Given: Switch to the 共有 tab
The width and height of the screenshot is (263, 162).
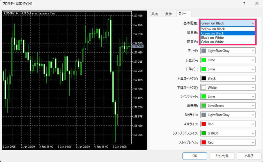Looking at the screenshot, I should (155, 14).
